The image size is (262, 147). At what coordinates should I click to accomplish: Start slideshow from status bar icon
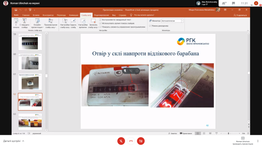[216, 133]
